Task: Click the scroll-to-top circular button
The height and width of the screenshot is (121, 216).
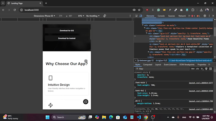Action: point(85,102)
